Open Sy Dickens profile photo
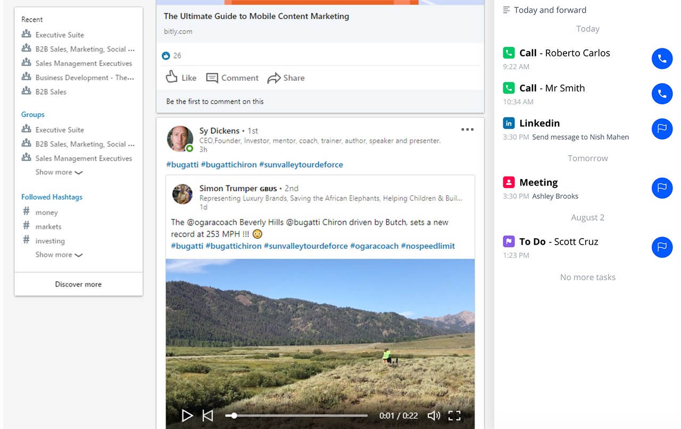 pos(180,139)
